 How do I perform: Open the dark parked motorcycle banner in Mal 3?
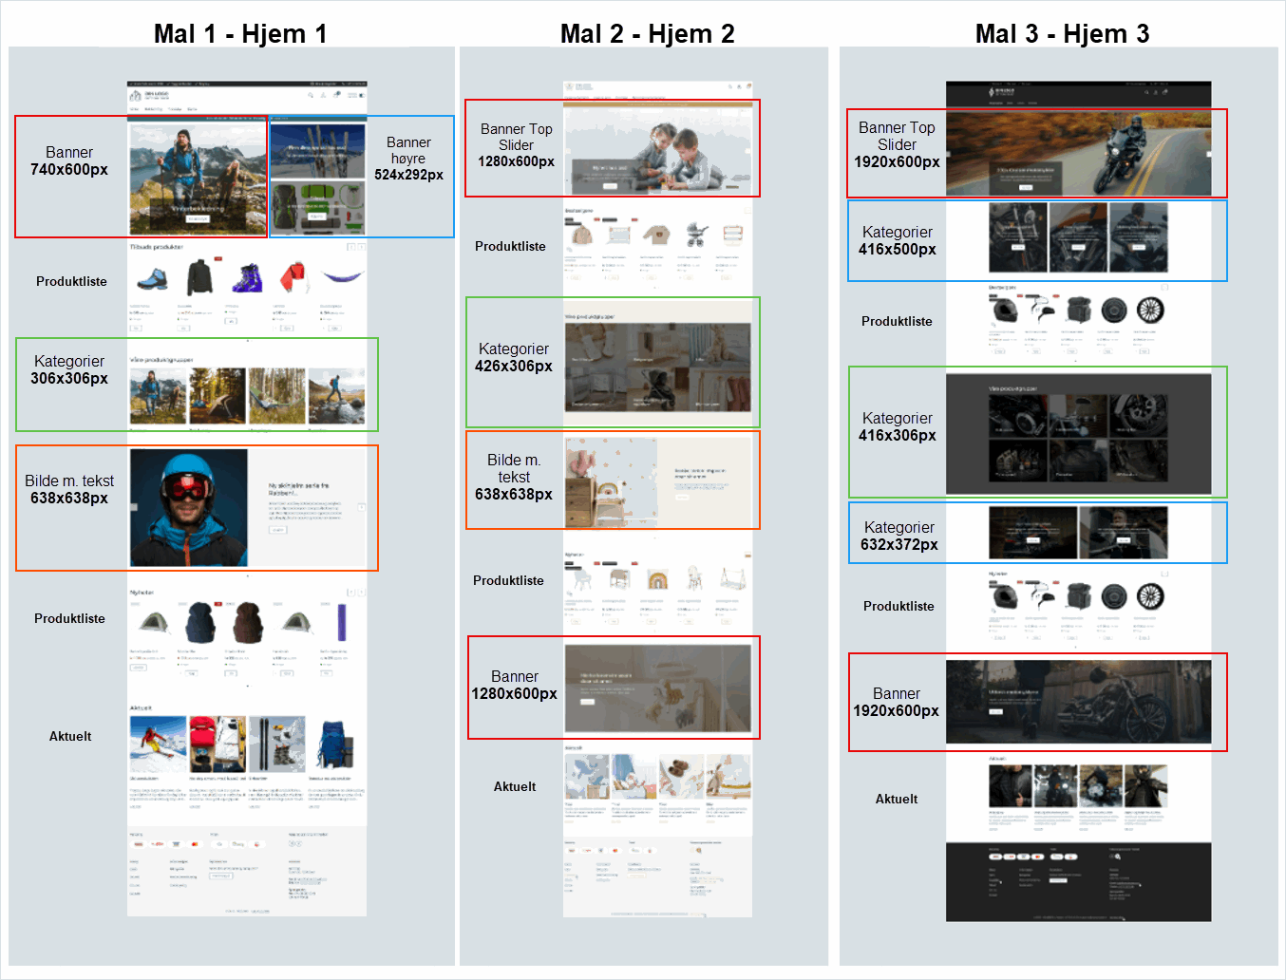click(1078, 703)
